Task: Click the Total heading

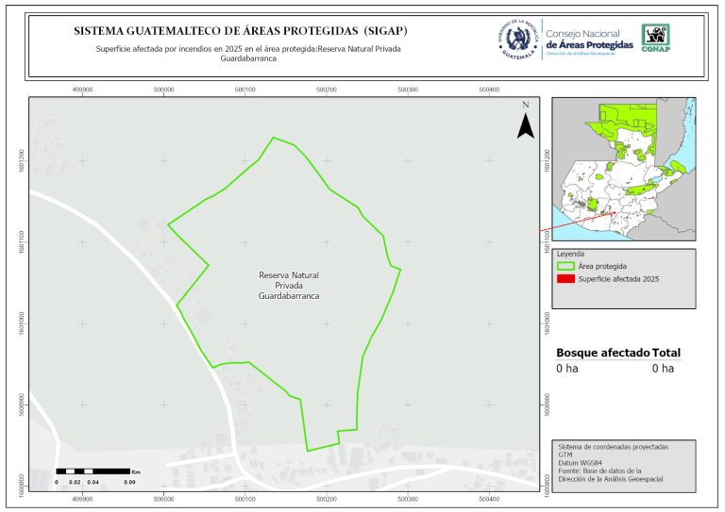Action: pos(666,353)
